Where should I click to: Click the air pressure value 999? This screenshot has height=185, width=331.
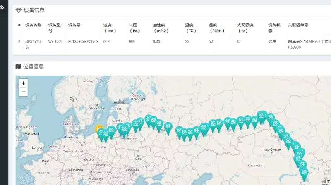pyautogui.click(x=132, y=42)
